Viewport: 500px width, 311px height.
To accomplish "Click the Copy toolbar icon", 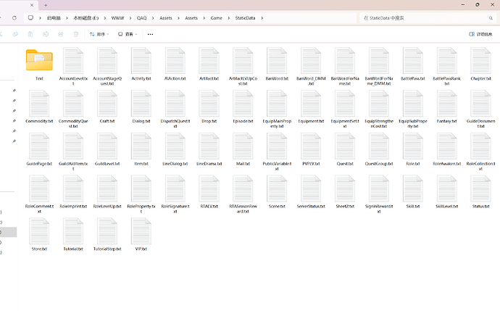I will pos(15,34).
